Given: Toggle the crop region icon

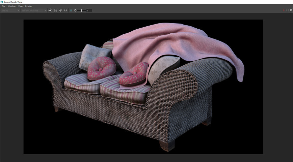Looking at the screenshot, I should point(71,10).
